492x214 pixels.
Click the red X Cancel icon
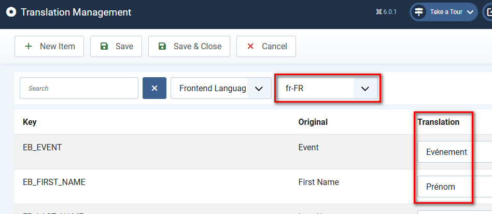point(250,46)
